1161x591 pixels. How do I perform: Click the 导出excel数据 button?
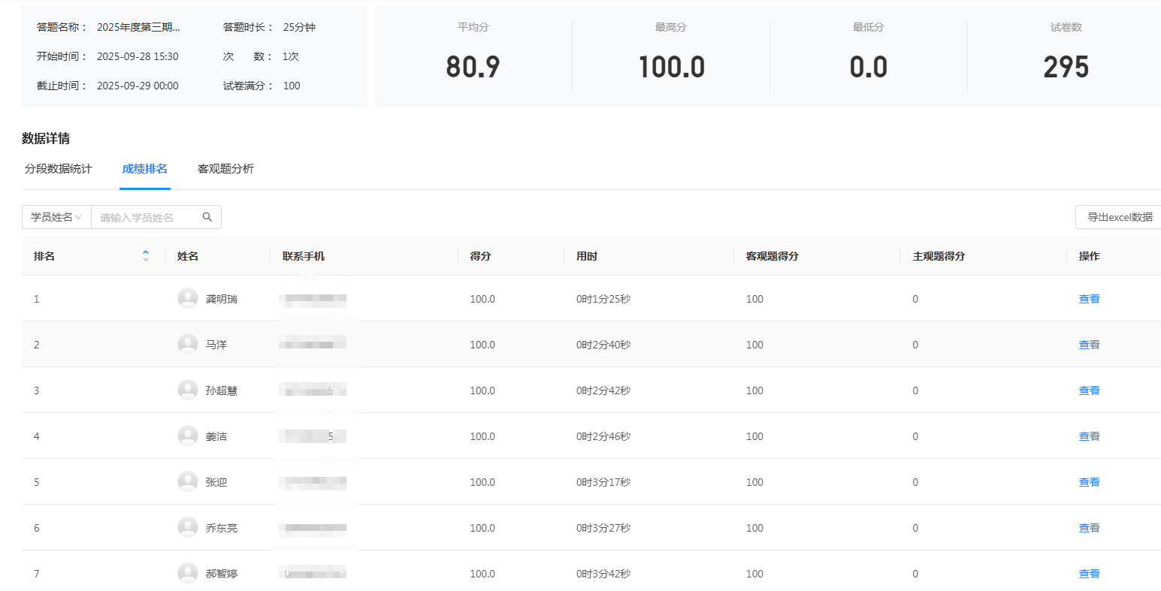click(1119, 217)
